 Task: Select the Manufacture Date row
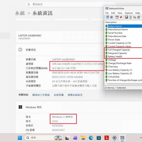coord(124,36)
